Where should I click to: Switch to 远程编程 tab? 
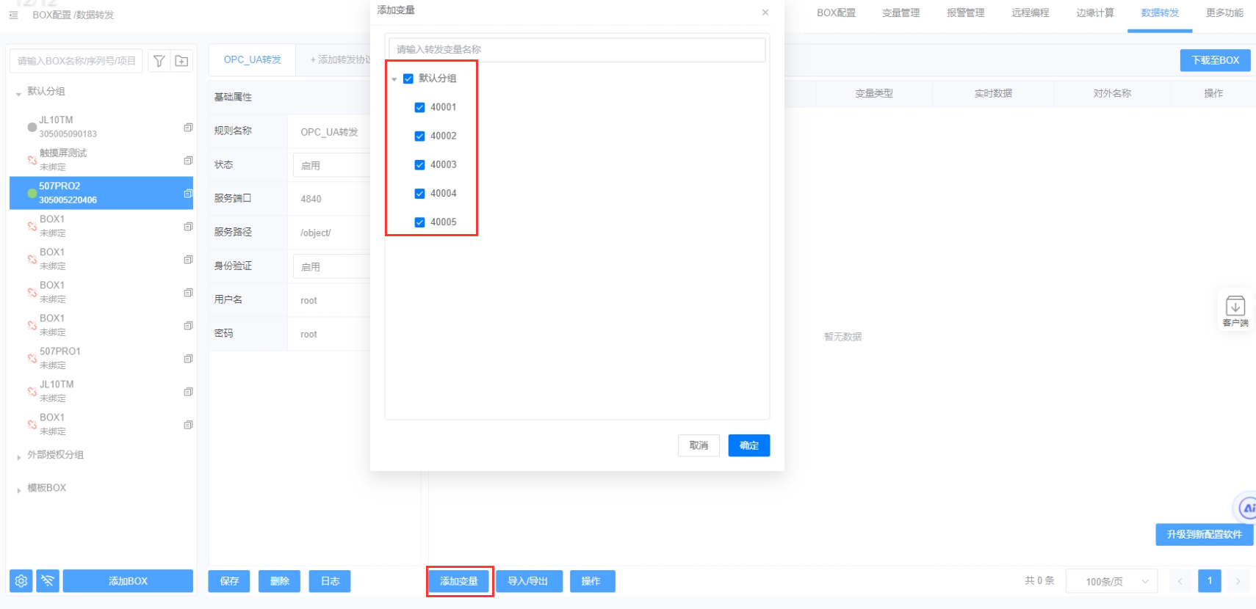point(1030,12)
